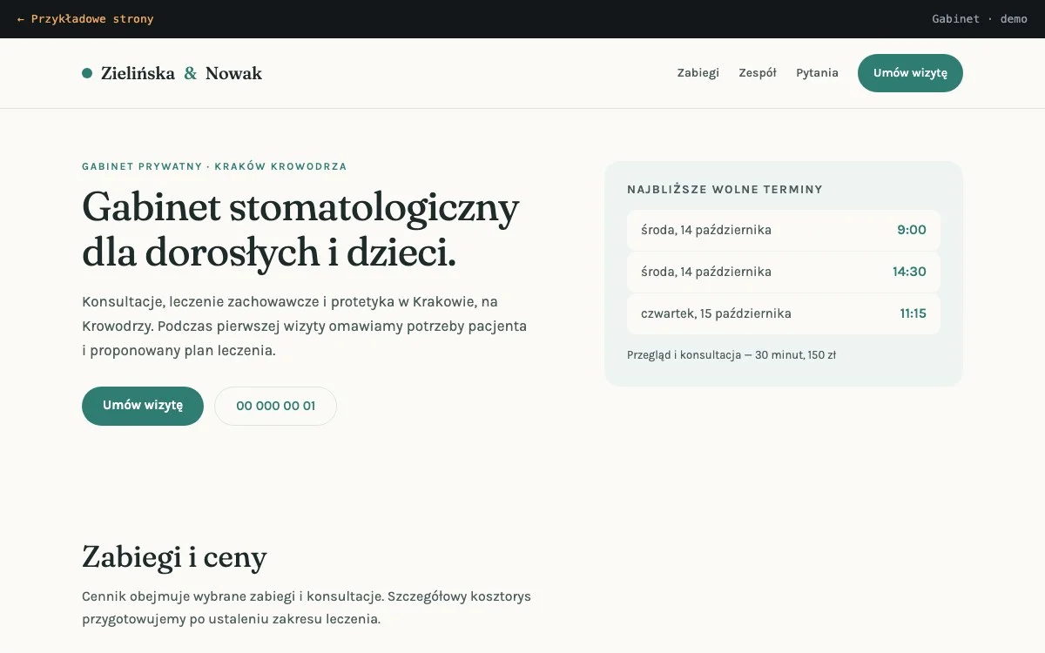Select the czwartek 15 października 11:15 slot
Image resolution: width=1045 pixels, height=653 pixels.
click(x=784, y=313)
